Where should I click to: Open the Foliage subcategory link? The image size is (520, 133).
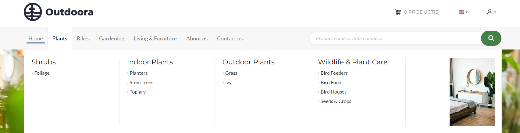tap(42, 73)
